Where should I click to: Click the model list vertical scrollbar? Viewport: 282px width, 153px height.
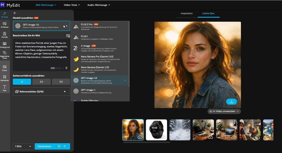(x=129, y=54)
